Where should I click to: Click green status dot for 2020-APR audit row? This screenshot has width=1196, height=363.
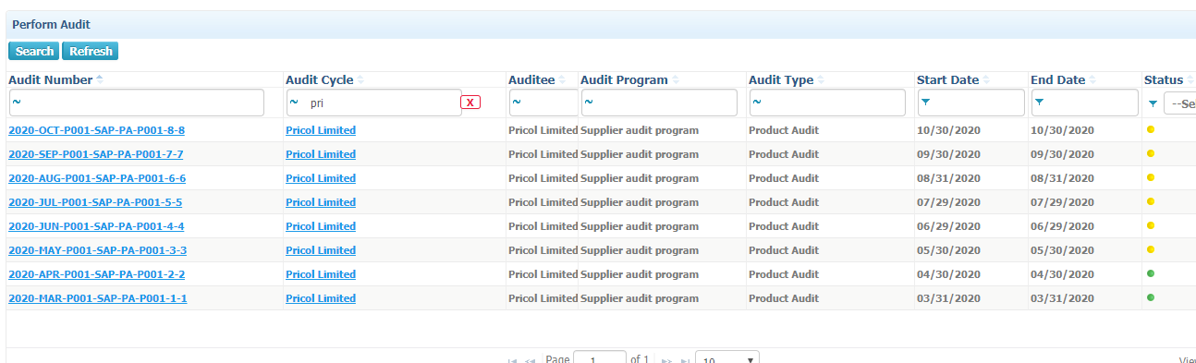(1151, 273)
